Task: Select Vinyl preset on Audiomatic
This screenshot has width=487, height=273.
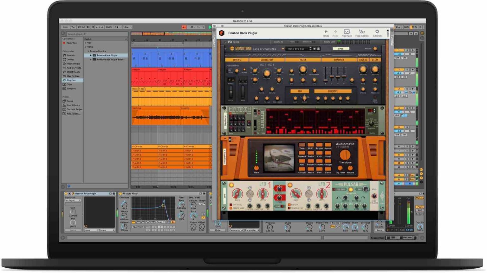Action: (x=328, y=153)
